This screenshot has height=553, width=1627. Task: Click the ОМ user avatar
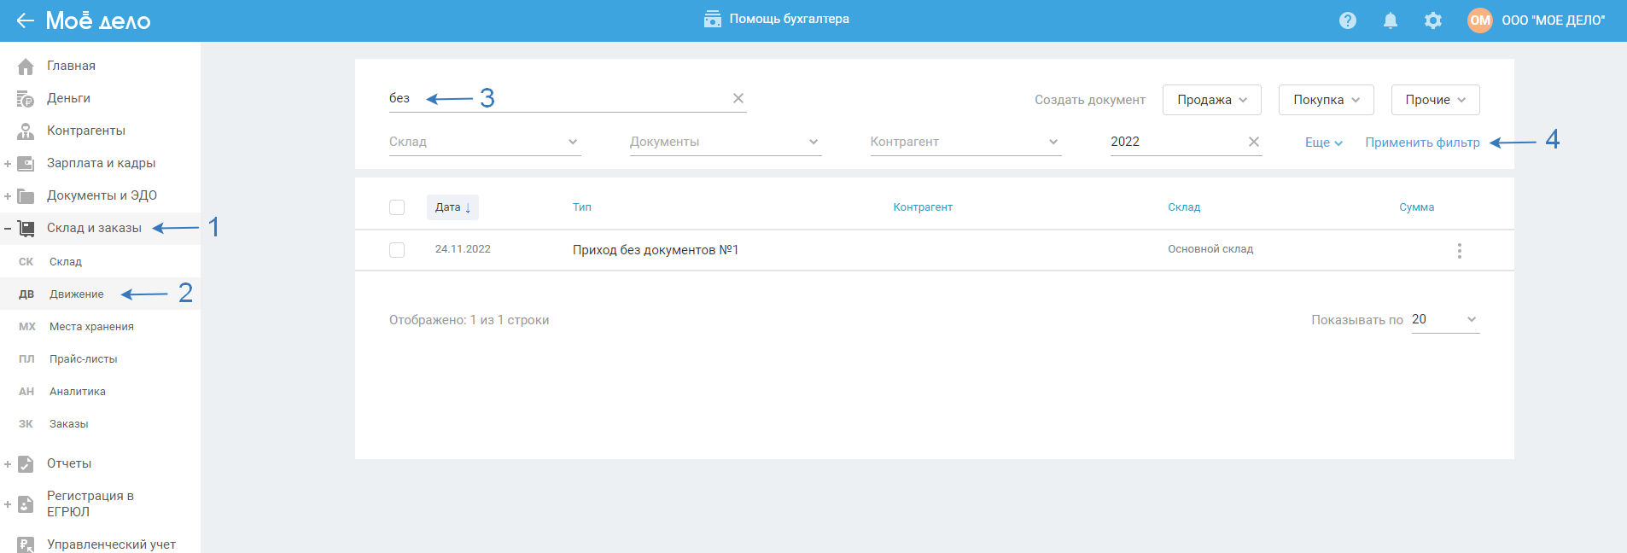[x=1479, y=20]
